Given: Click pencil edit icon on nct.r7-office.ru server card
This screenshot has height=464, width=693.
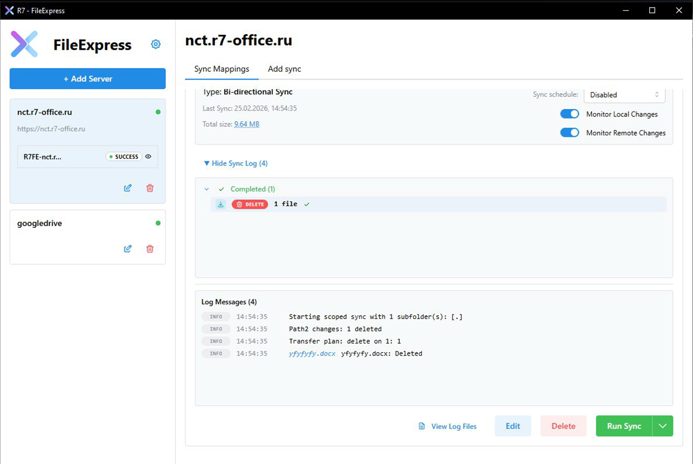Looking at the screenshot, I should coord(128,188).
